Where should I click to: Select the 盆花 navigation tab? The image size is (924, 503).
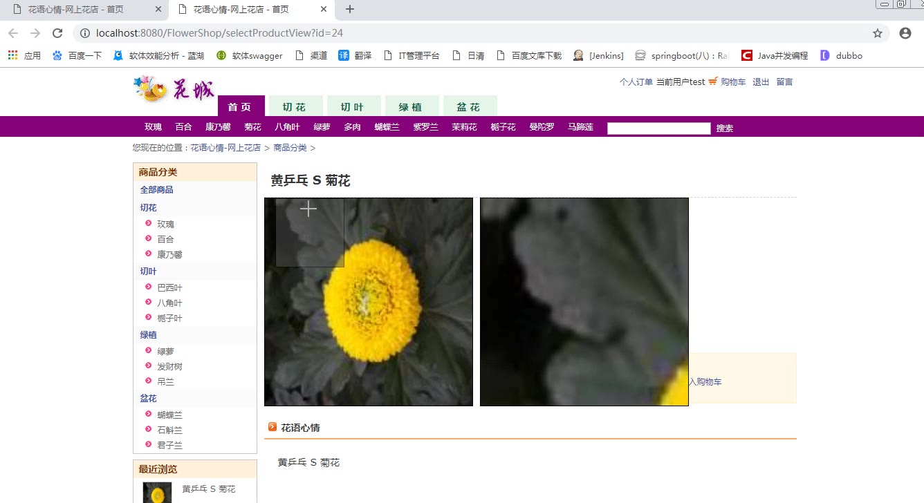tap(468, 107)
